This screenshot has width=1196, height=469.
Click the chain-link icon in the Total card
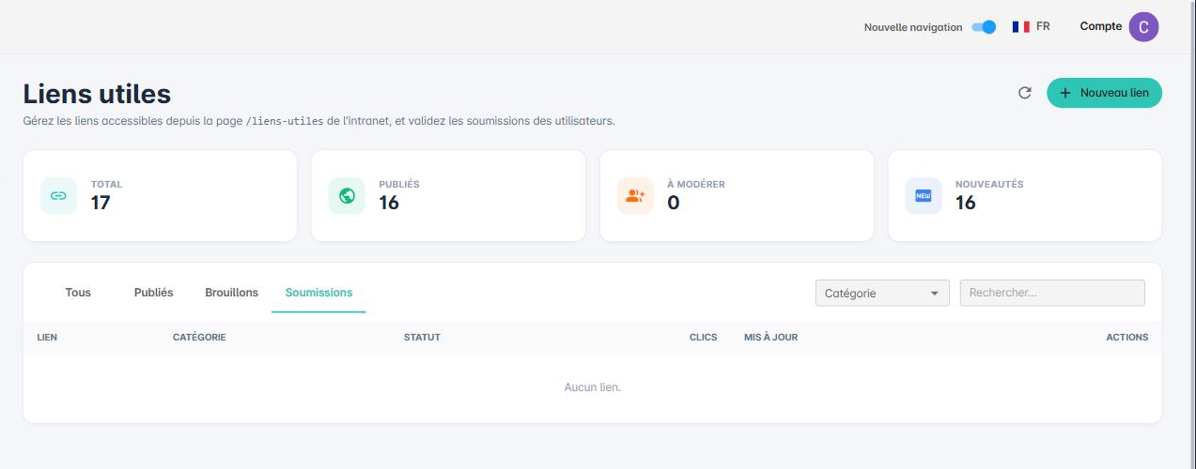58,196
